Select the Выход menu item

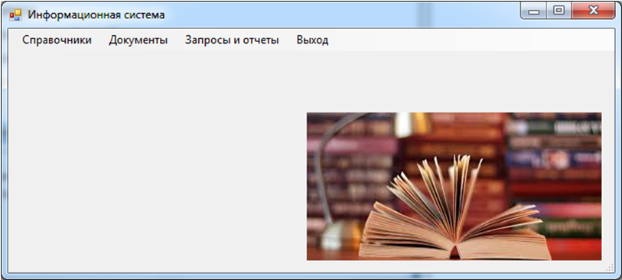(313, 40)
